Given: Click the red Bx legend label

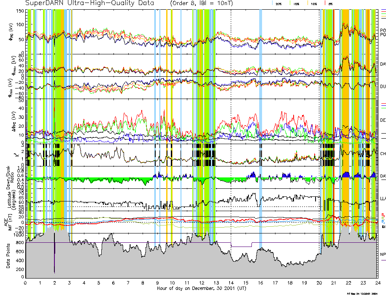Looking at the screenshot, I should coord(383,214).
